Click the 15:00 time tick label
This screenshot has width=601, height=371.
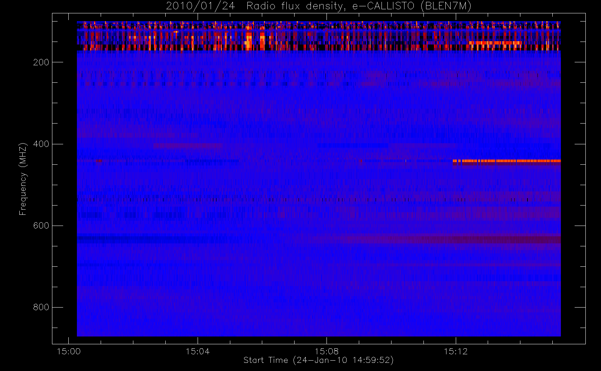click(x=69, y=351)
